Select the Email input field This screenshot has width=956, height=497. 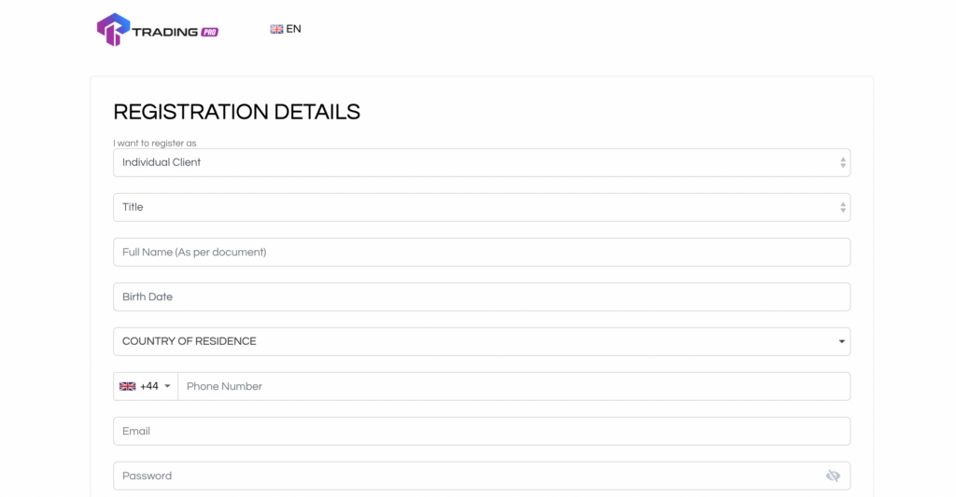pos(481,431)
